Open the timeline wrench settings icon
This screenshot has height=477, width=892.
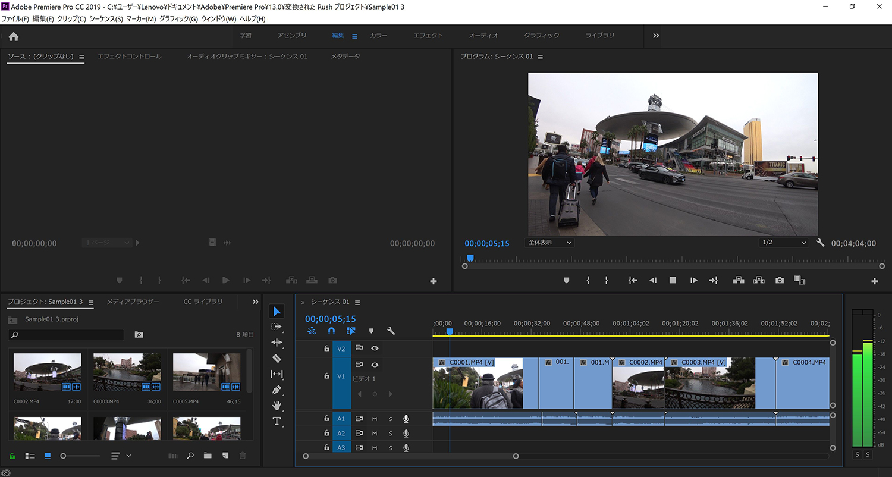click(x=391, y=331)
